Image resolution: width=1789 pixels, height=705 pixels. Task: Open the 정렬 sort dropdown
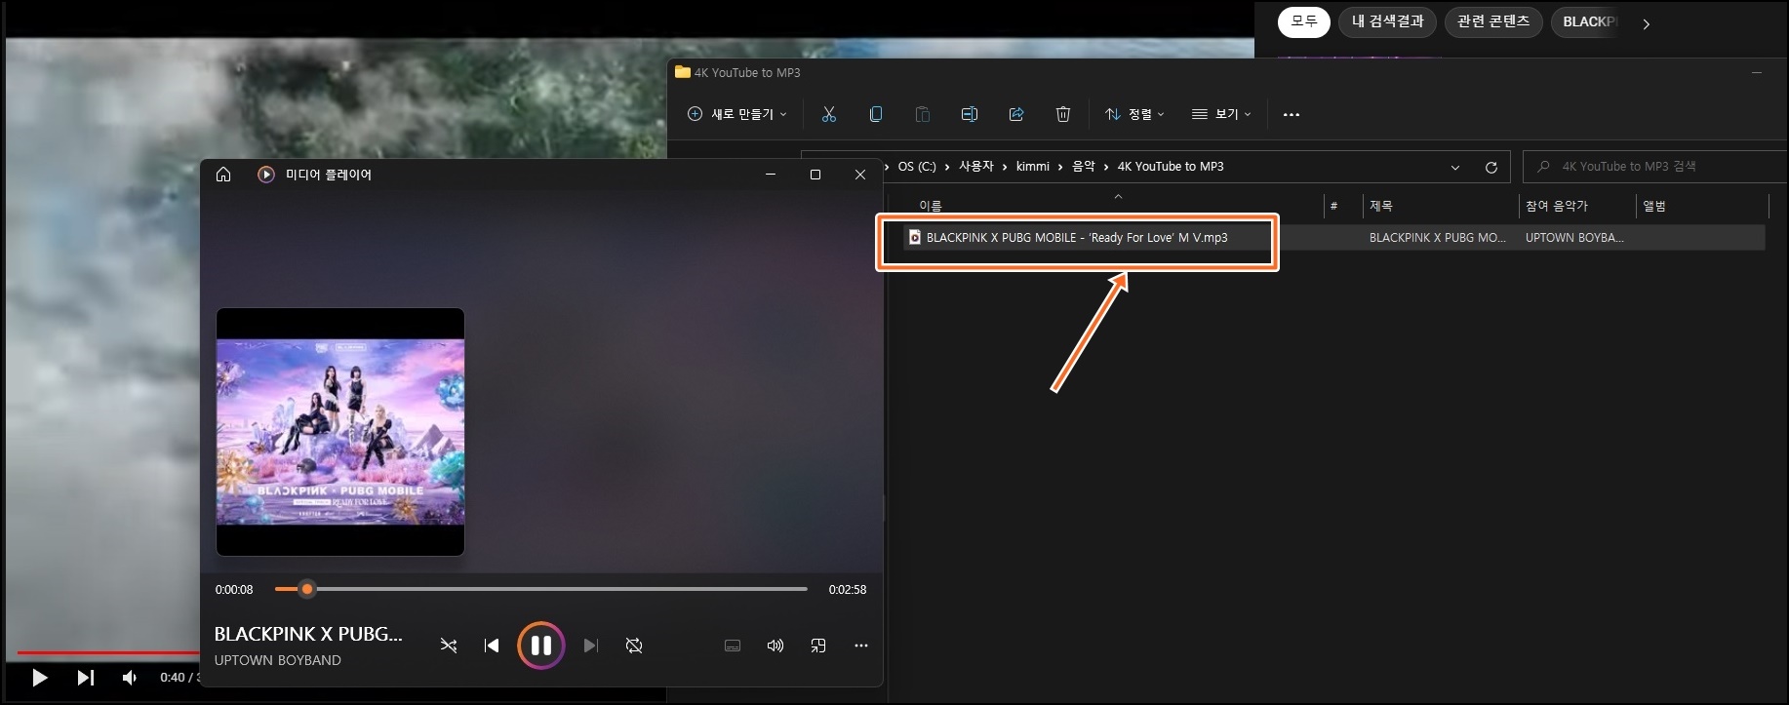(x=1134, y=114)
